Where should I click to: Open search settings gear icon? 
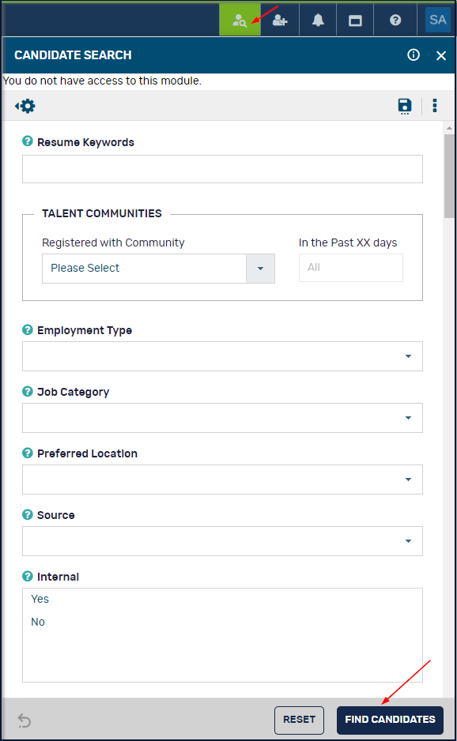point(25,106)
